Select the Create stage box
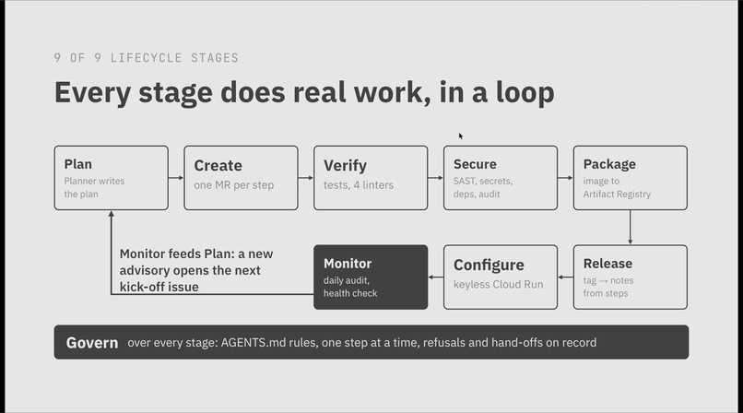Screen dimensions: 743x413 tap(241, 178)
